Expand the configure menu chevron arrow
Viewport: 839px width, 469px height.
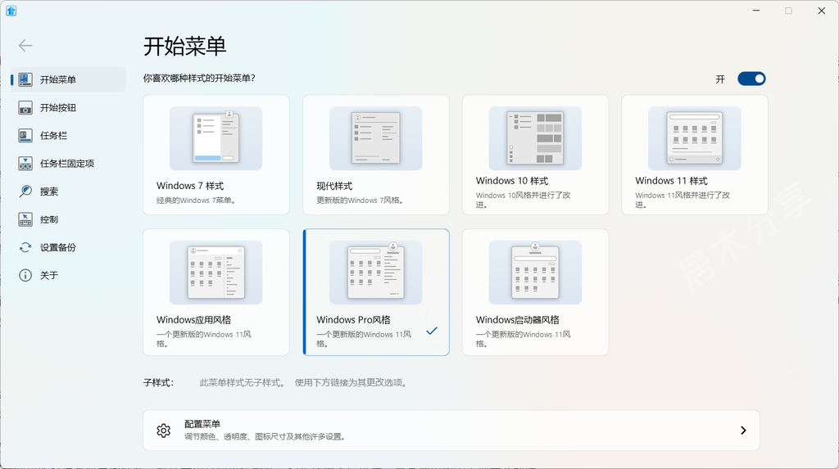coord(742,430)
